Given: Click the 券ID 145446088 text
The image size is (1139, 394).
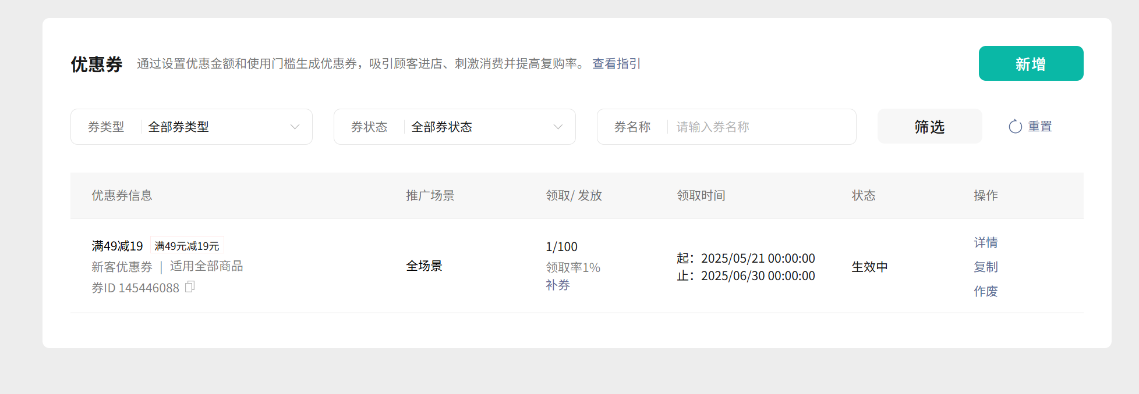Looking at the screenshot, I should click(135, 288).
